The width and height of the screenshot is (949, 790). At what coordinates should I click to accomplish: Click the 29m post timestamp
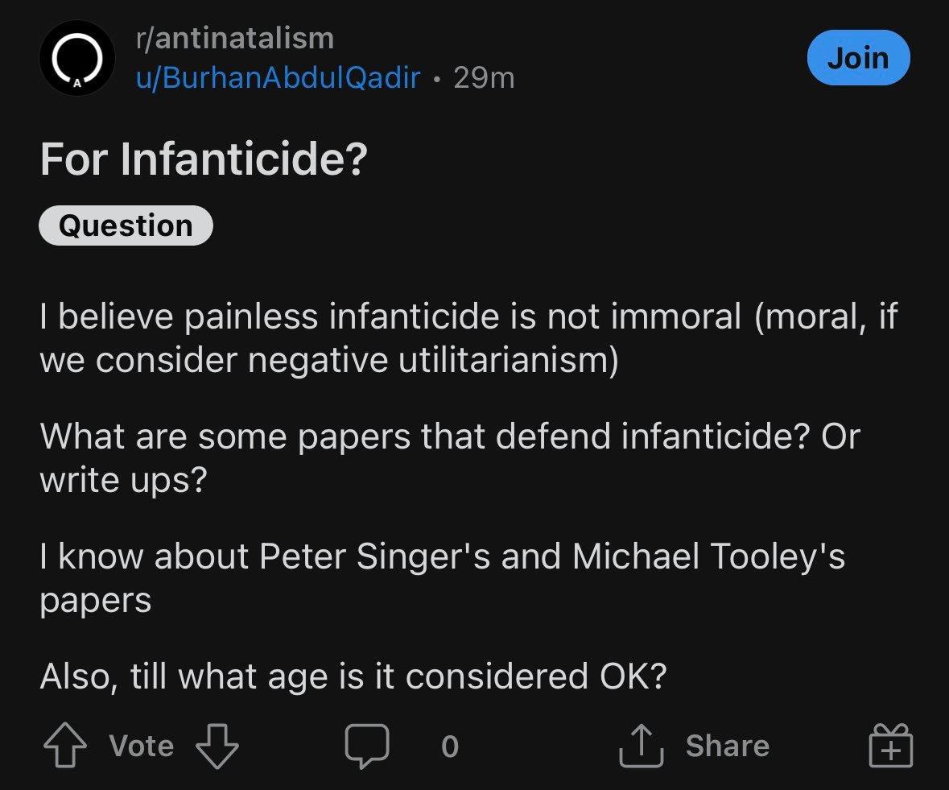[484, 78]
